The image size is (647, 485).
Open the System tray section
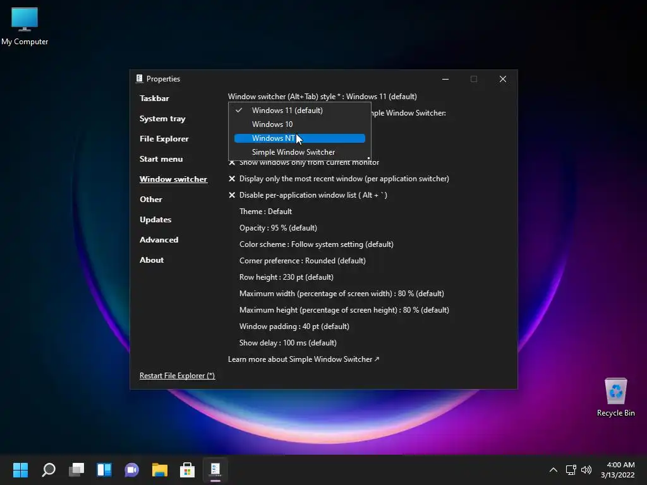tap(162, 119)
